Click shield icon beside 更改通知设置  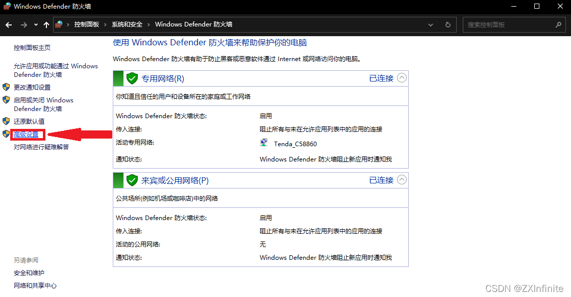[x=6, y=87]
